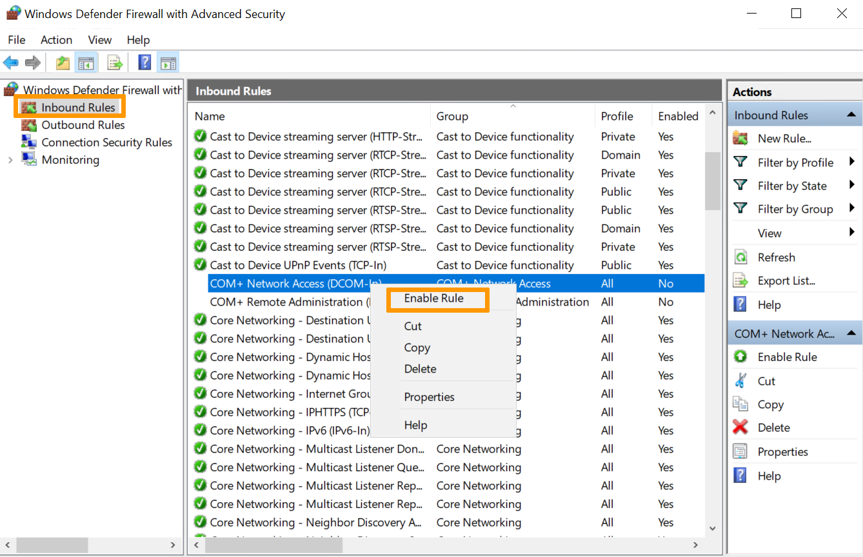Collapse the Inbound Rules section in the Actions pane
This screenshot has height=557, width=863.
[851, 115]
